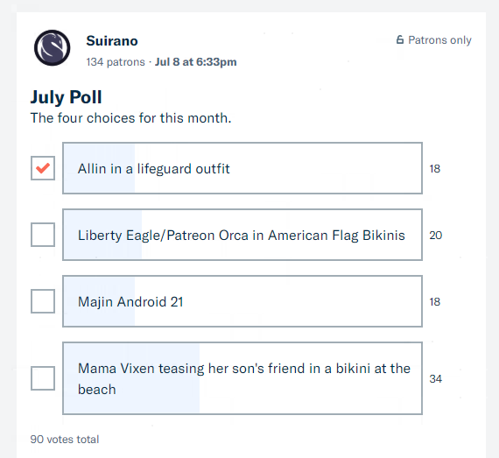Click the July Poll title
This screenshot has width=499, height=458.
point(66,97)
